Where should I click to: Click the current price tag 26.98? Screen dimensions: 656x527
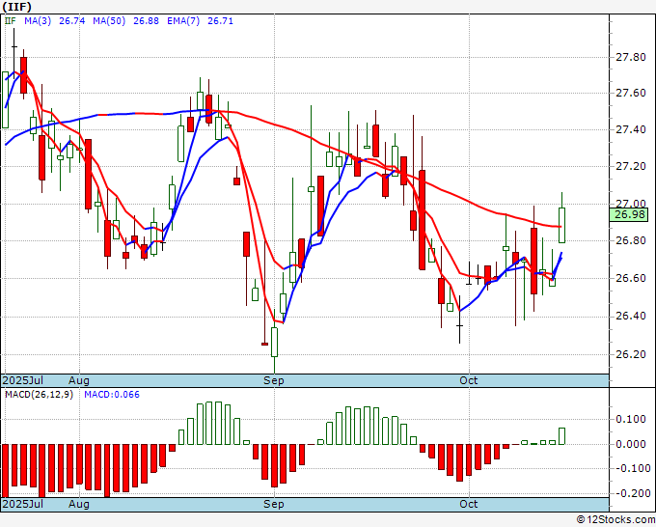pyautogui.click(x=629, y=214)
